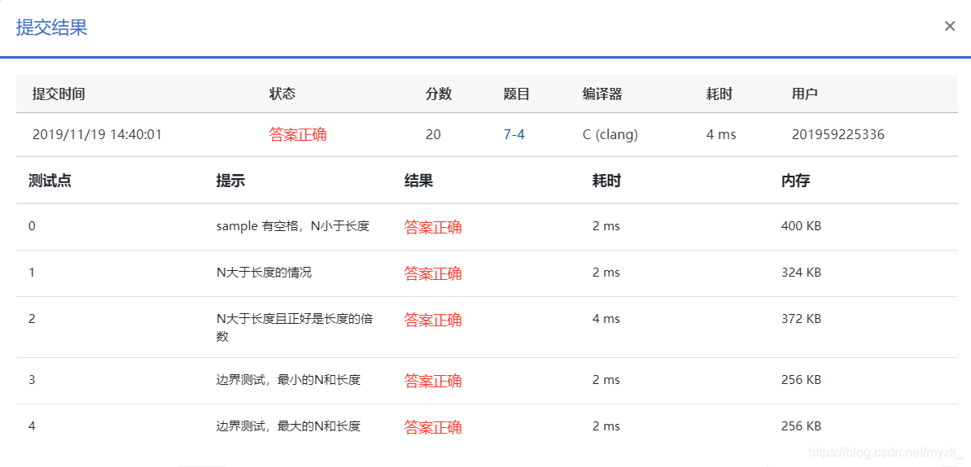Click hint '边界测试，最小的N和长度'
The image size is (971, 467).
(288, 380)
